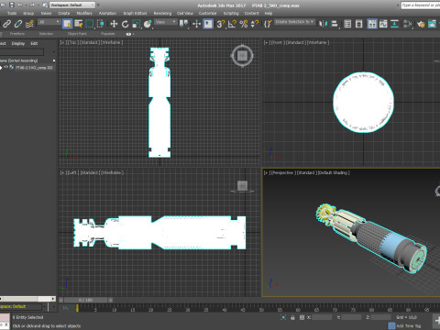
Task: Open the Rendering menu
Action: (162, 14)
